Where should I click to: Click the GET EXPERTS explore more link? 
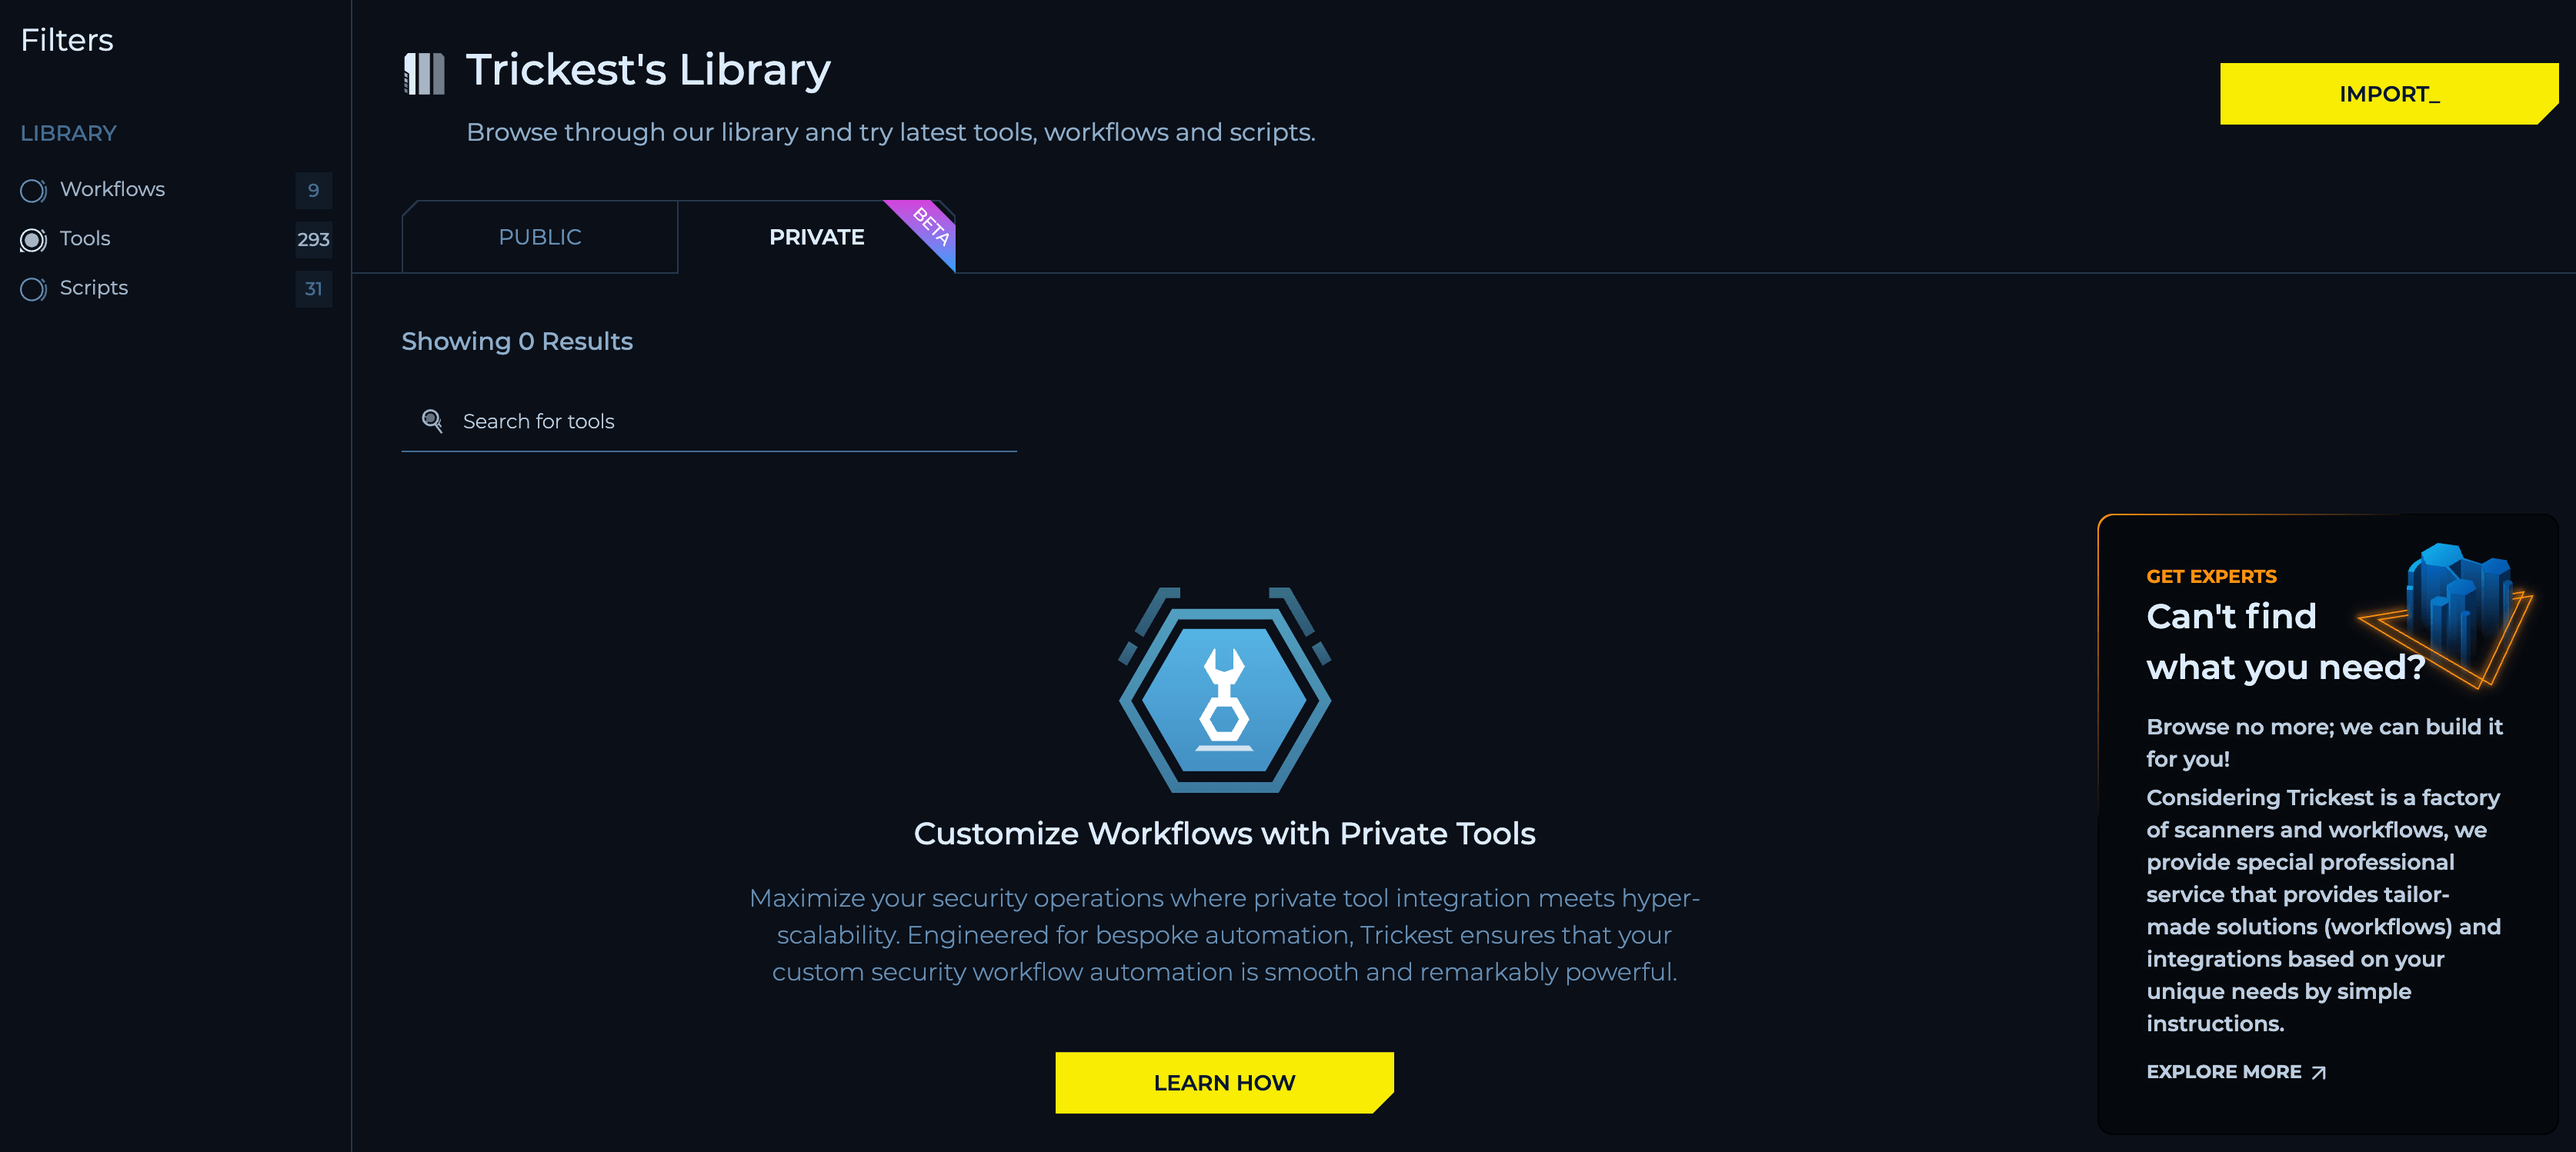tap(2237, 1071)
